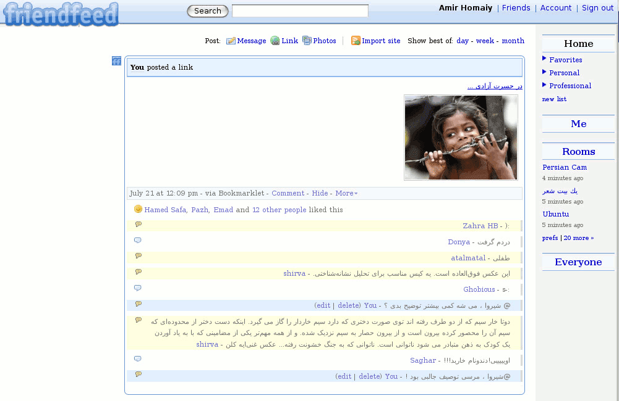Click the Import site feed icon
Viewport: 619px width, 401px height.
tap(356, 41)
